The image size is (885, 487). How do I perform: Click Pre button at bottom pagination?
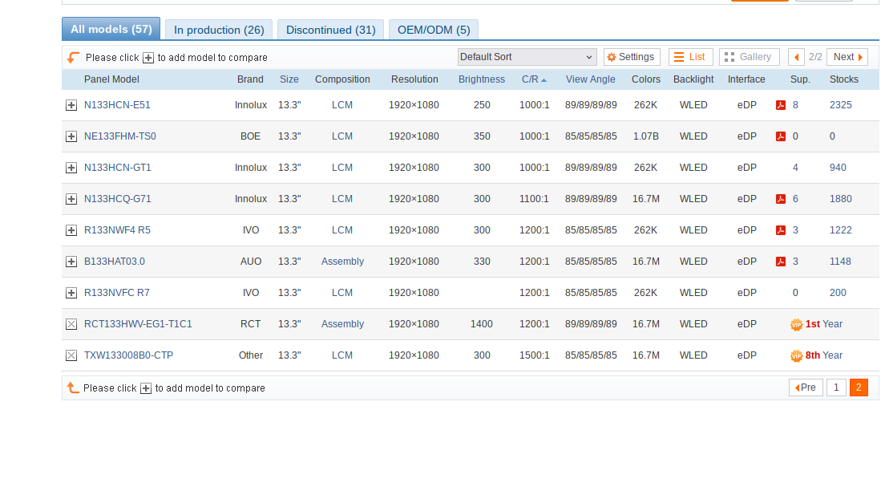806,388
